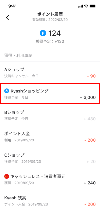This screenshot has width=100, height=217.
Task: Open the ポイント入金 usage entry
Action: pyautogui.click(x=50, y=137)
